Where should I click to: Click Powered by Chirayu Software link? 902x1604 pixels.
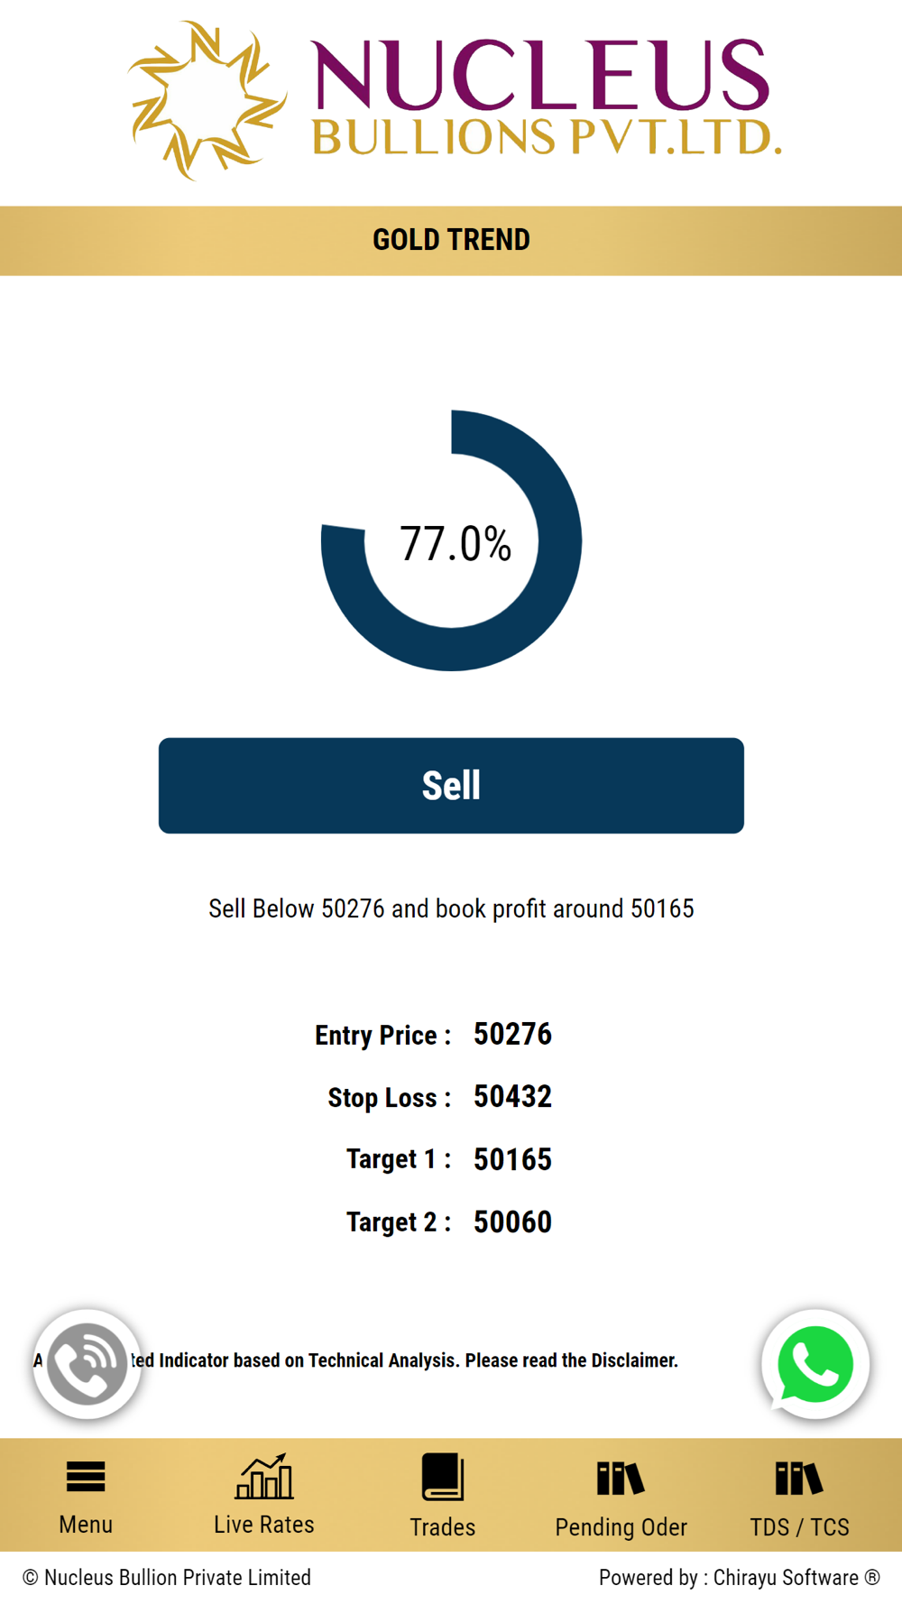740,1577
